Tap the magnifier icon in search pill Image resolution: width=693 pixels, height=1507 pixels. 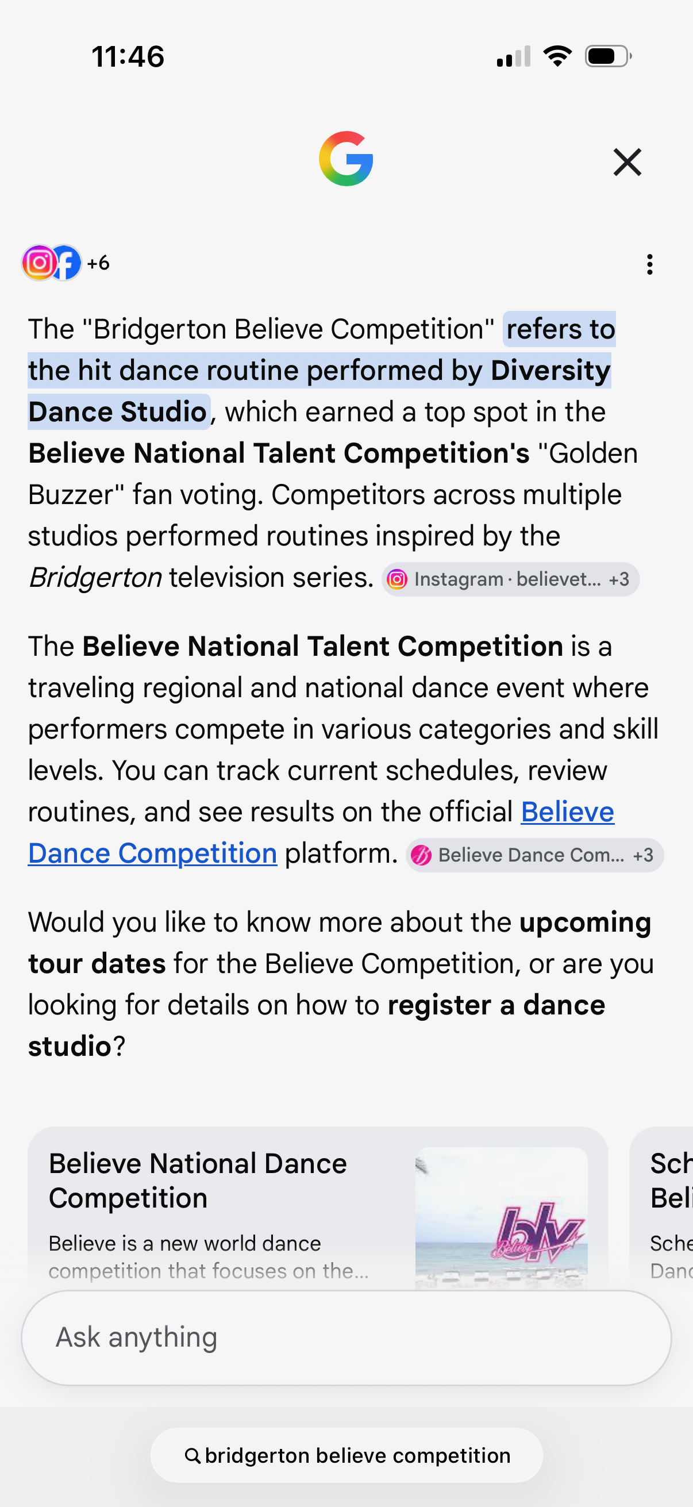tap(192, 1455)
